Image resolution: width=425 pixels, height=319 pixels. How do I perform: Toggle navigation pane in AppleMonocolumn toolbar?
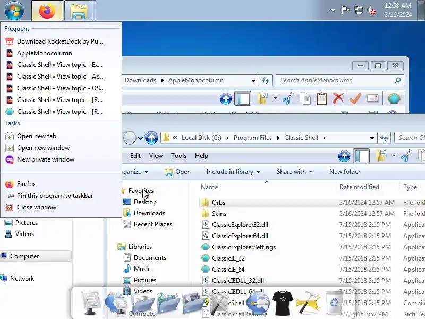point(243,98)
